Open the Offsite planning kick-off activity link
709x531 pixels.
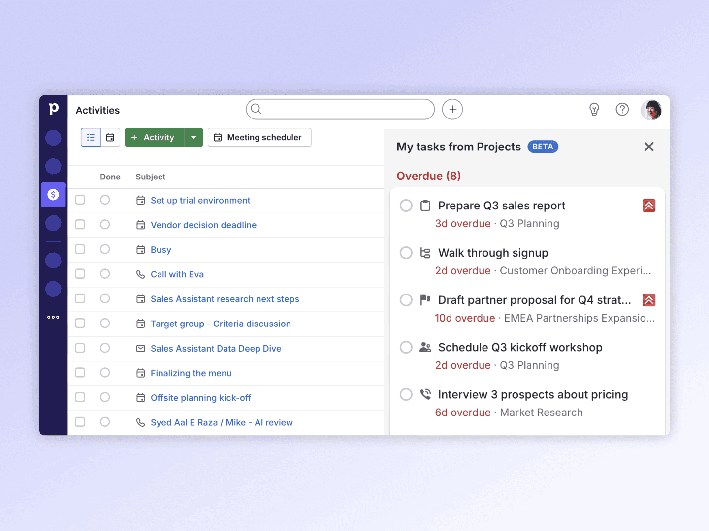coord(201,398)
